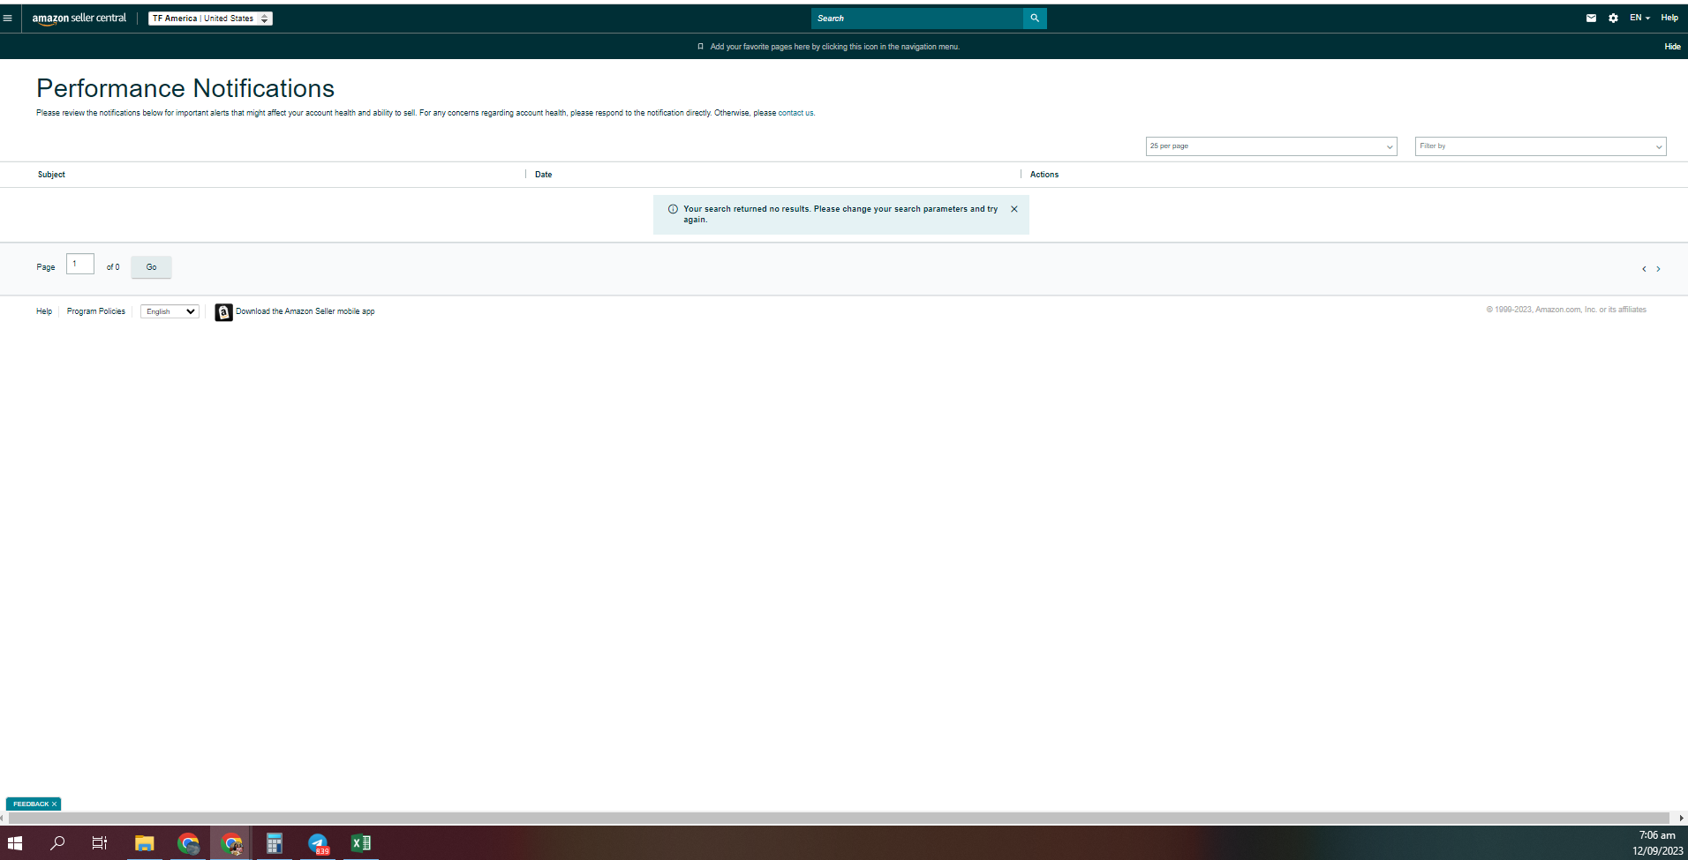Expand the EN language menu
The image size is (1688, 860).
pyautogui.click(x=1639, y=18)
